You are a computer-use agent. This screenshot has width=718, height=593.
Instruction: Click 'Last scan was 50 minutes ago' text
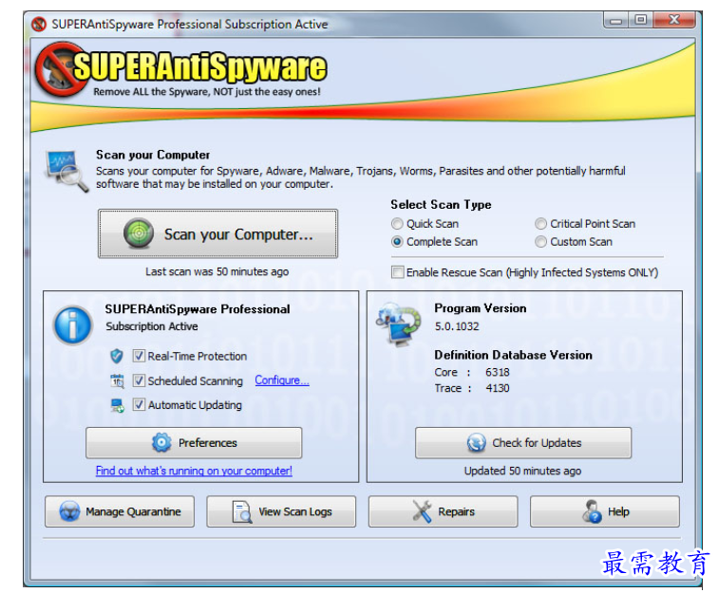pyautogui.click(x=217, y=271)
